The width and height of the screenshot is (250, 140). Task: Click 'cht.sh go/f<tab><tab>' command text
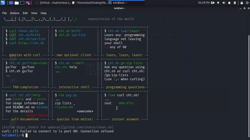click(x=28, y=63)
